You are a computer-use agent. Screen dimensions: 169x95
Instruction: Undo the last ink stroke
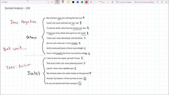click(158, 2)
